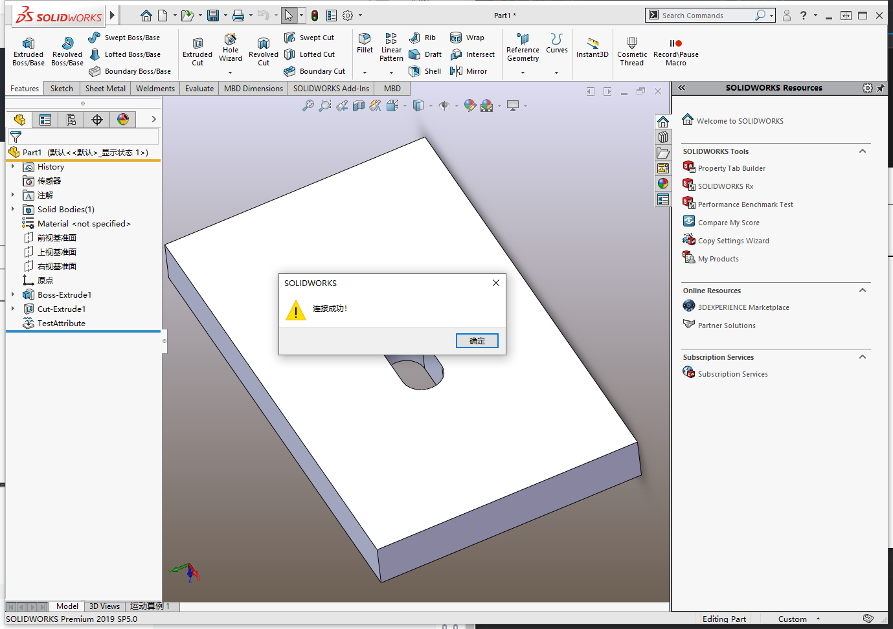Expand the Reference Geometry dropdown
The image size is (893, 629).
click(522, 71)
